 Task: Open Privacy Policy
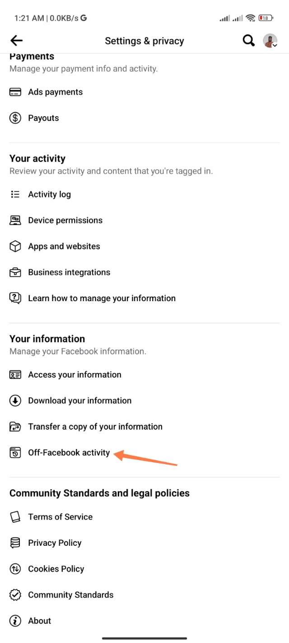click(x=55, y=543)
